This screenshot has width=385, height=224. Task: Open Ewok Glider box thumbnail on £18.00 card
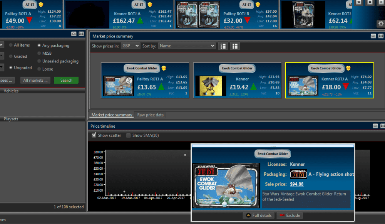303,86
